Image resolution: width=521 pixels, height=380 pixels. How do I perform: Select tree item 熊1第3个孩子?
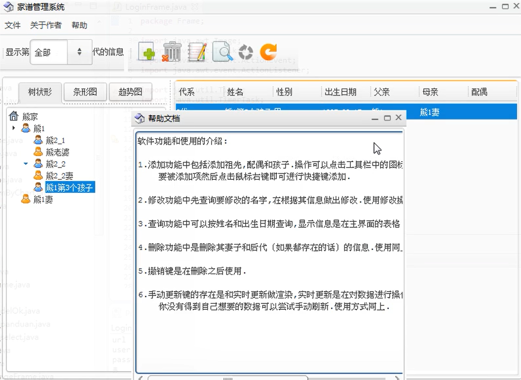click(x=70, y=187)
